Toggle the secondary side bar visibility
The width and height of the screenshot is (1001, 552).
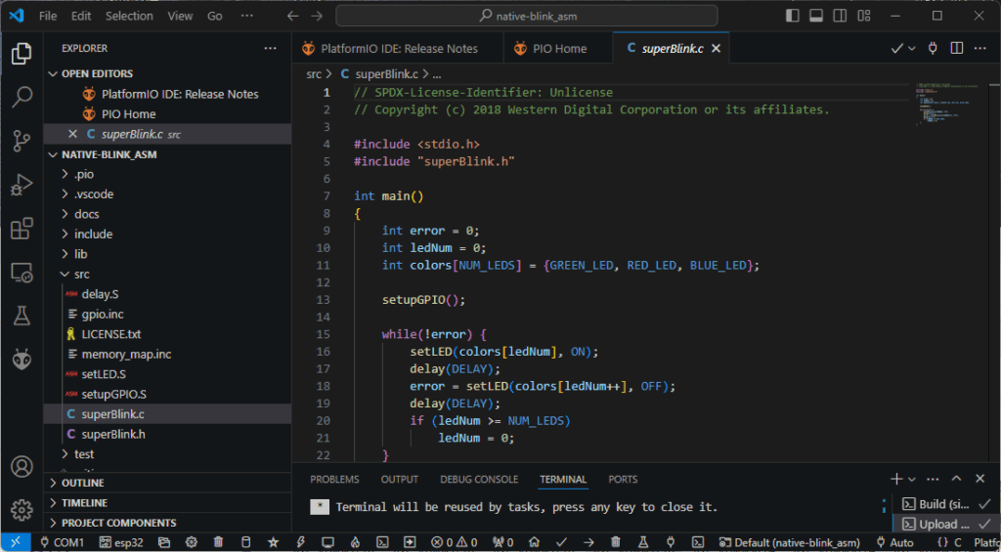pyautogui.click(x=840, y=16)
